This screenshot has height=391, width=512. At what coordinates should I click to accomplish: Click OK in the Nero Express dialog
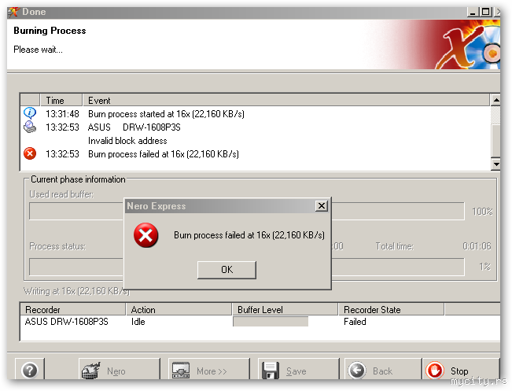pos(227,270)
